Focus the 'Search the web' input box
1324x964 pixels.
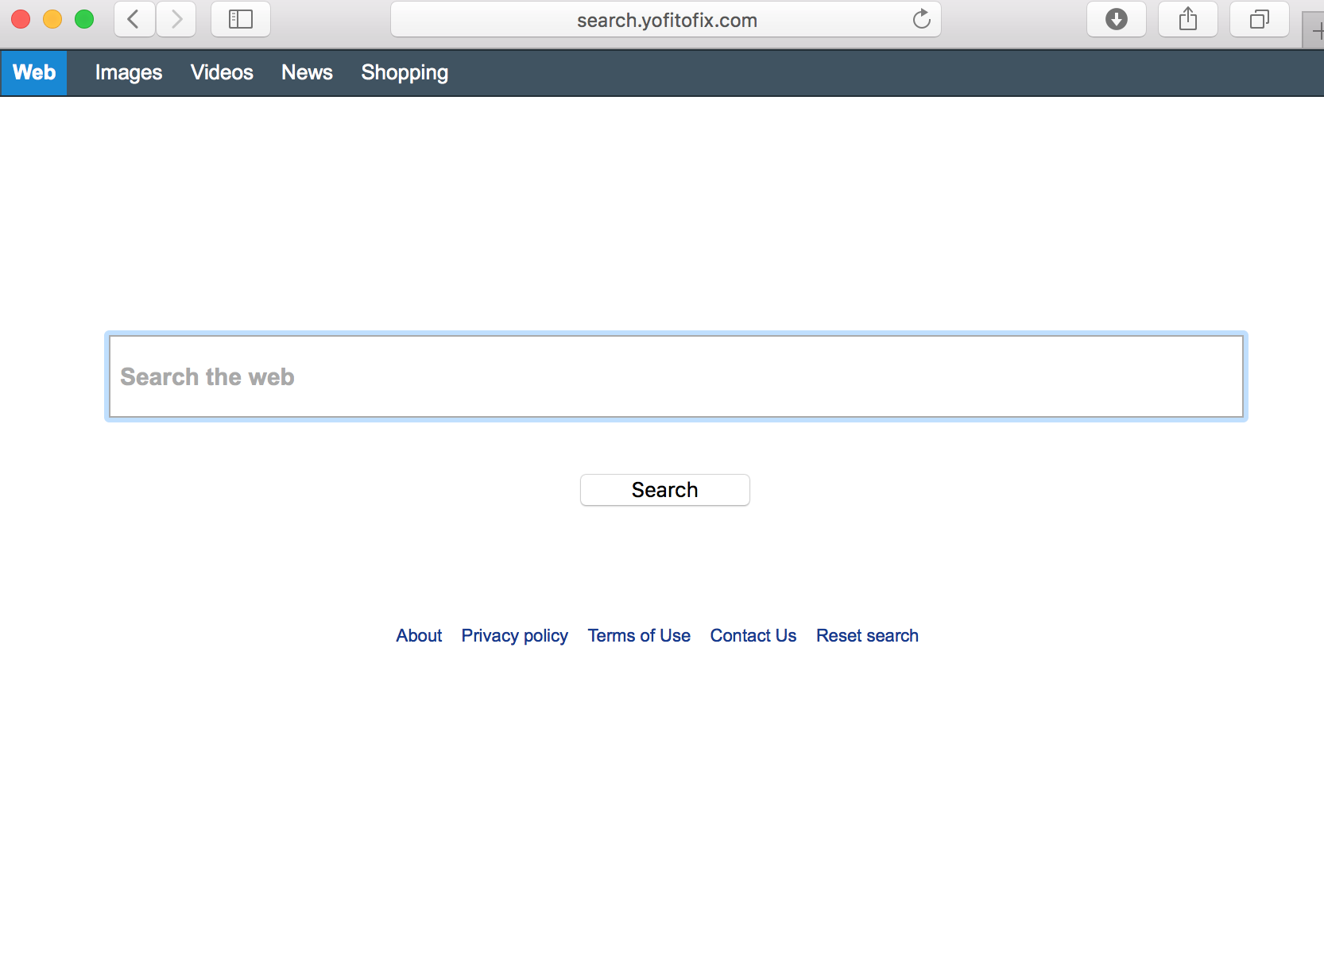[x=676, y=376]
